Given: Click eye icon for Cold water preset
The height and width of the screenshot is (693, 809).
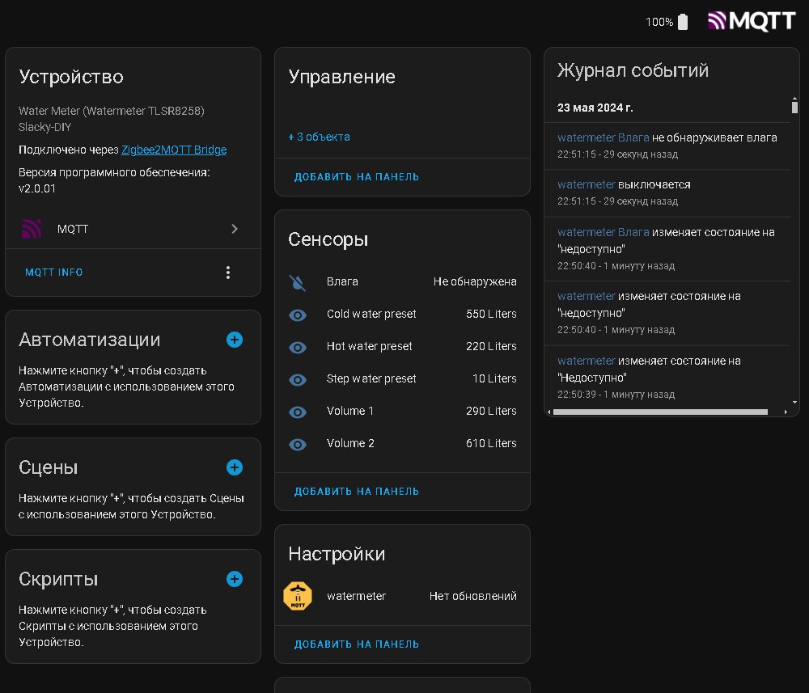Looking at the screenshot, I should tap(298, 315).
